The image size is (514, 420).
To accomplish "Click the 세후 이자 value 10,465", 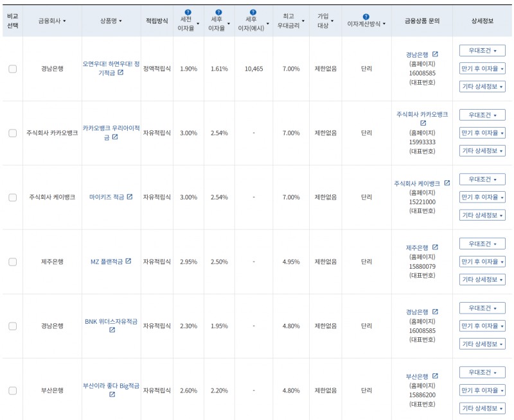I will pos(254,69).
